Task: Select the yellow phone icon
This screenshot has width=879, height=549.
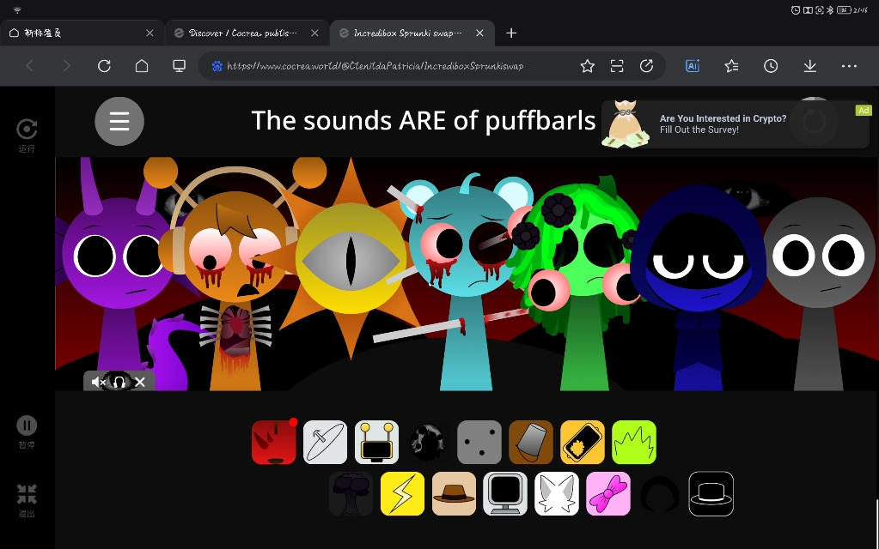Action: pyautogui.click(x=583, y=442)
